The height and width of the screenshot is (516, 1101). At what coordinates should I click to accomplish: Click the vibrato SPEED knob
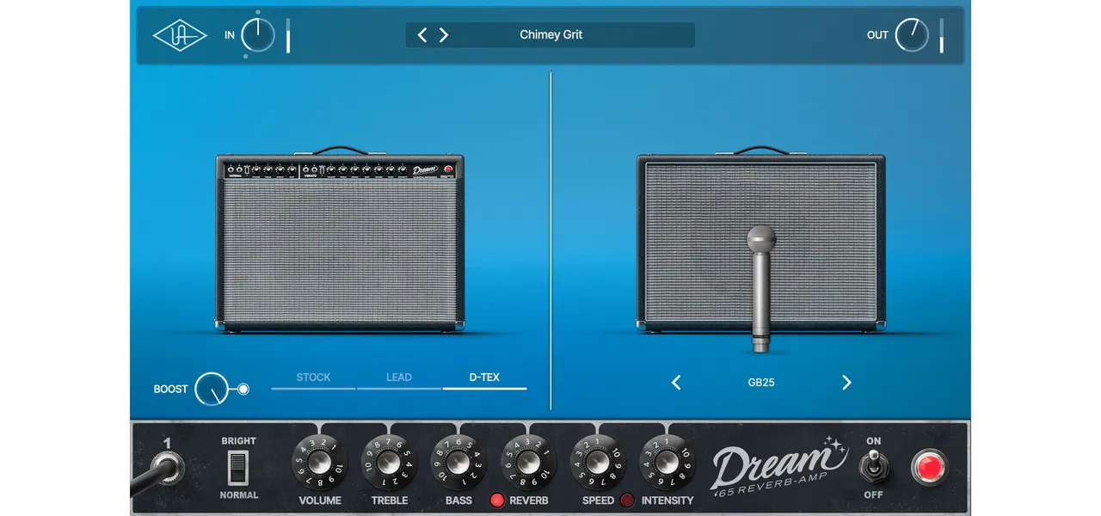tap(598, 464)
